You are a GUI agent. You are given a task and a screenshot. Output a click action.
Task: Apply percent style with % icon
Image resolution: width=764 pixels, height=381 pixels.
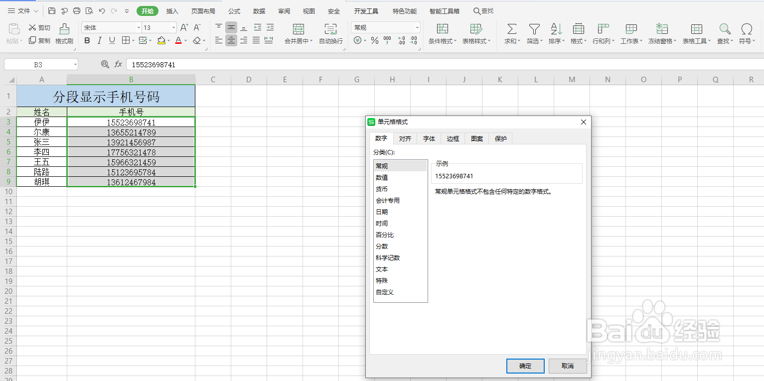(375, 40)
